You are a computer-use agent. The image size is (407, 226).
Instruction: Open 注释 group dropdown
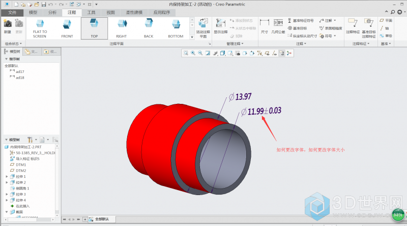click(301, 44)
